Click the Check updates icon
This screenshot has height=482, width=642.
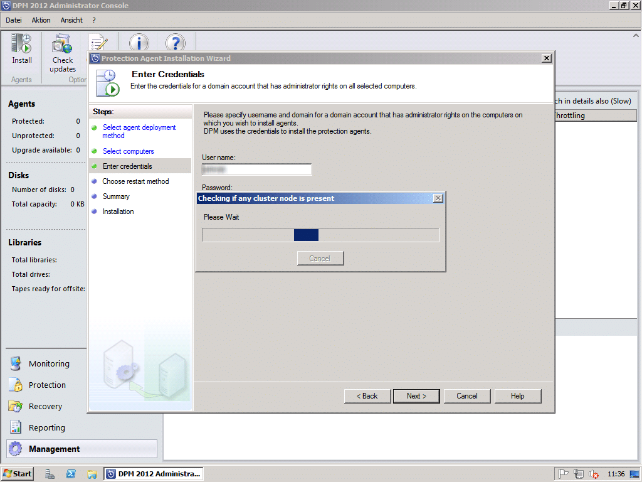(x=62, y=44)
